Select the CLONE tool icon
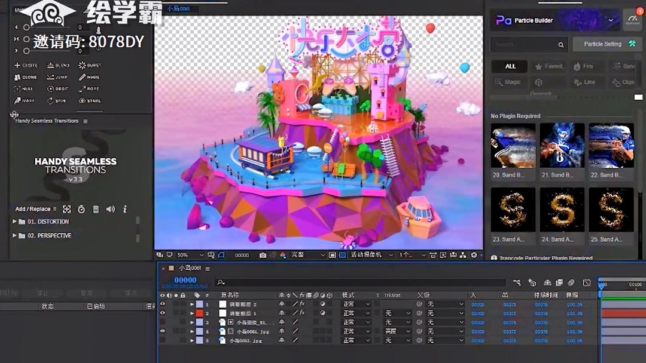 tap(17, 77)
